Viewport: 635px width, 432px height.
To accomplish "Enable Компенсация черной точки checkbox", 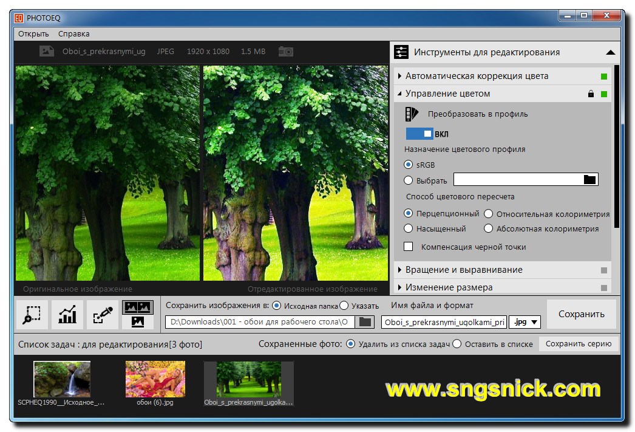I will pyautogui.click(x=408, y=247).
